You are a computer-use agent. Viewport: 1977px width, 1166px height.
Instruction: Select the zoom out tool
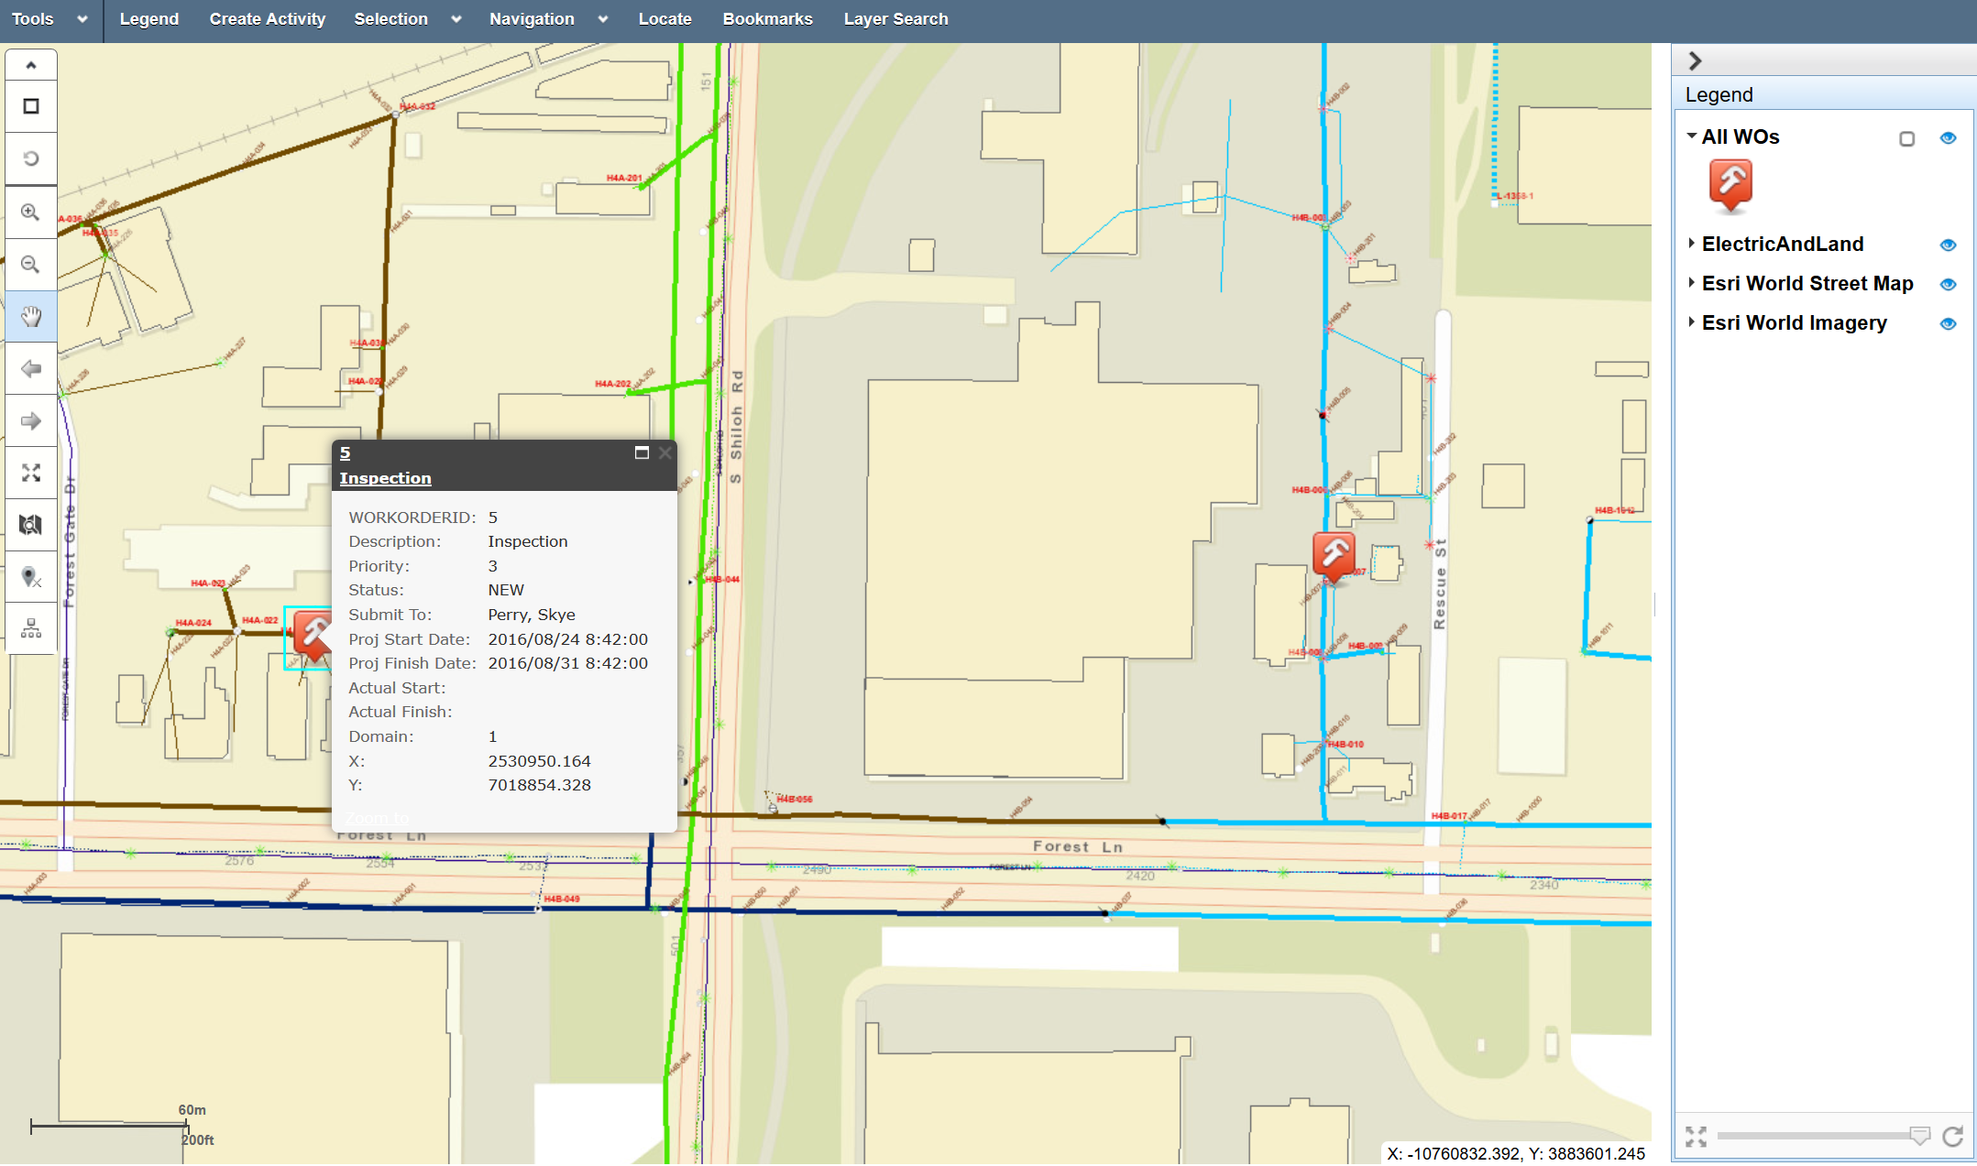30,265
